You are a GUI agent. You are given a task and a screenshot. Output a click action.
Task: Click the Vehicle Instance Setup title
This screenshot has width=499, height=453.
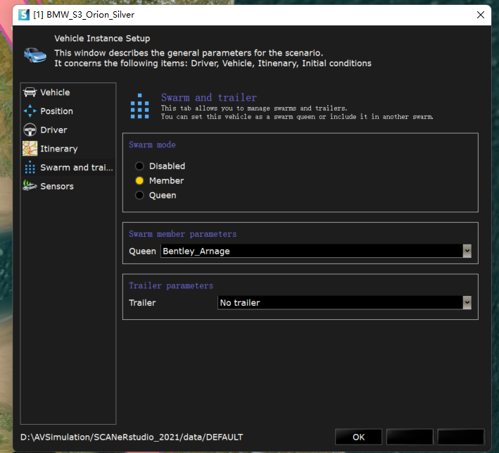pos(102,39)
